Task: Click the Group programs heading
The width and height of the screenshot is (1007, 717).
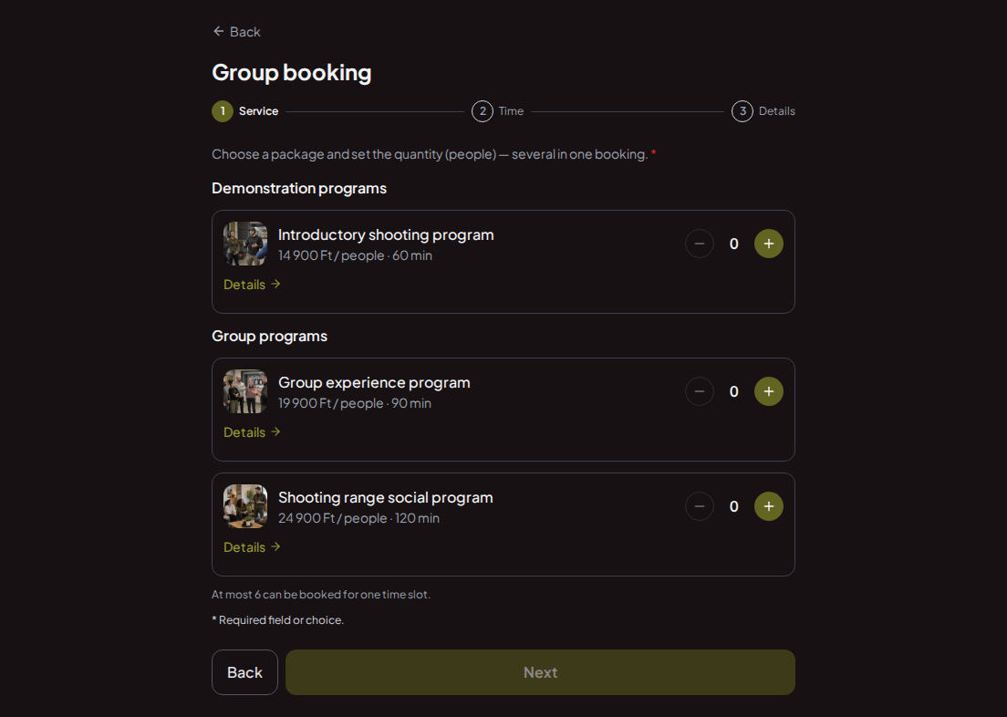Action: [270, 336]
